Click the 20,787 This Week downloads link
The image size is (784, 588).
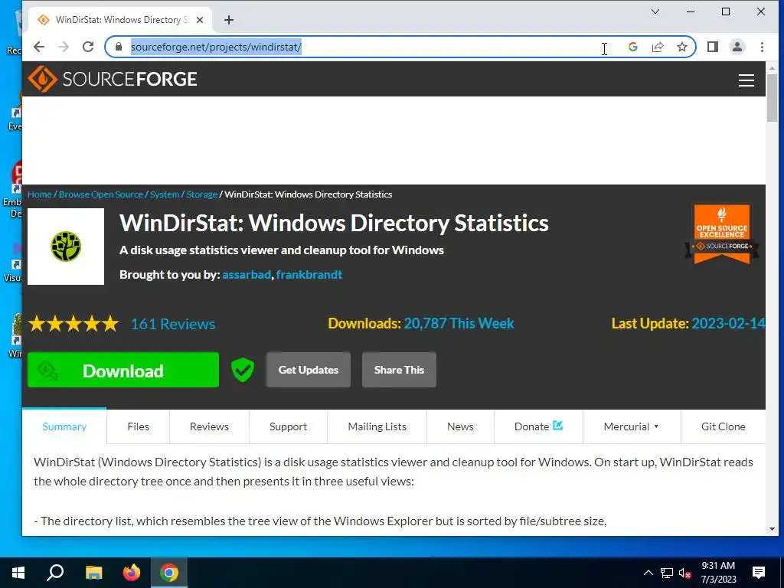tap(459, 324)
